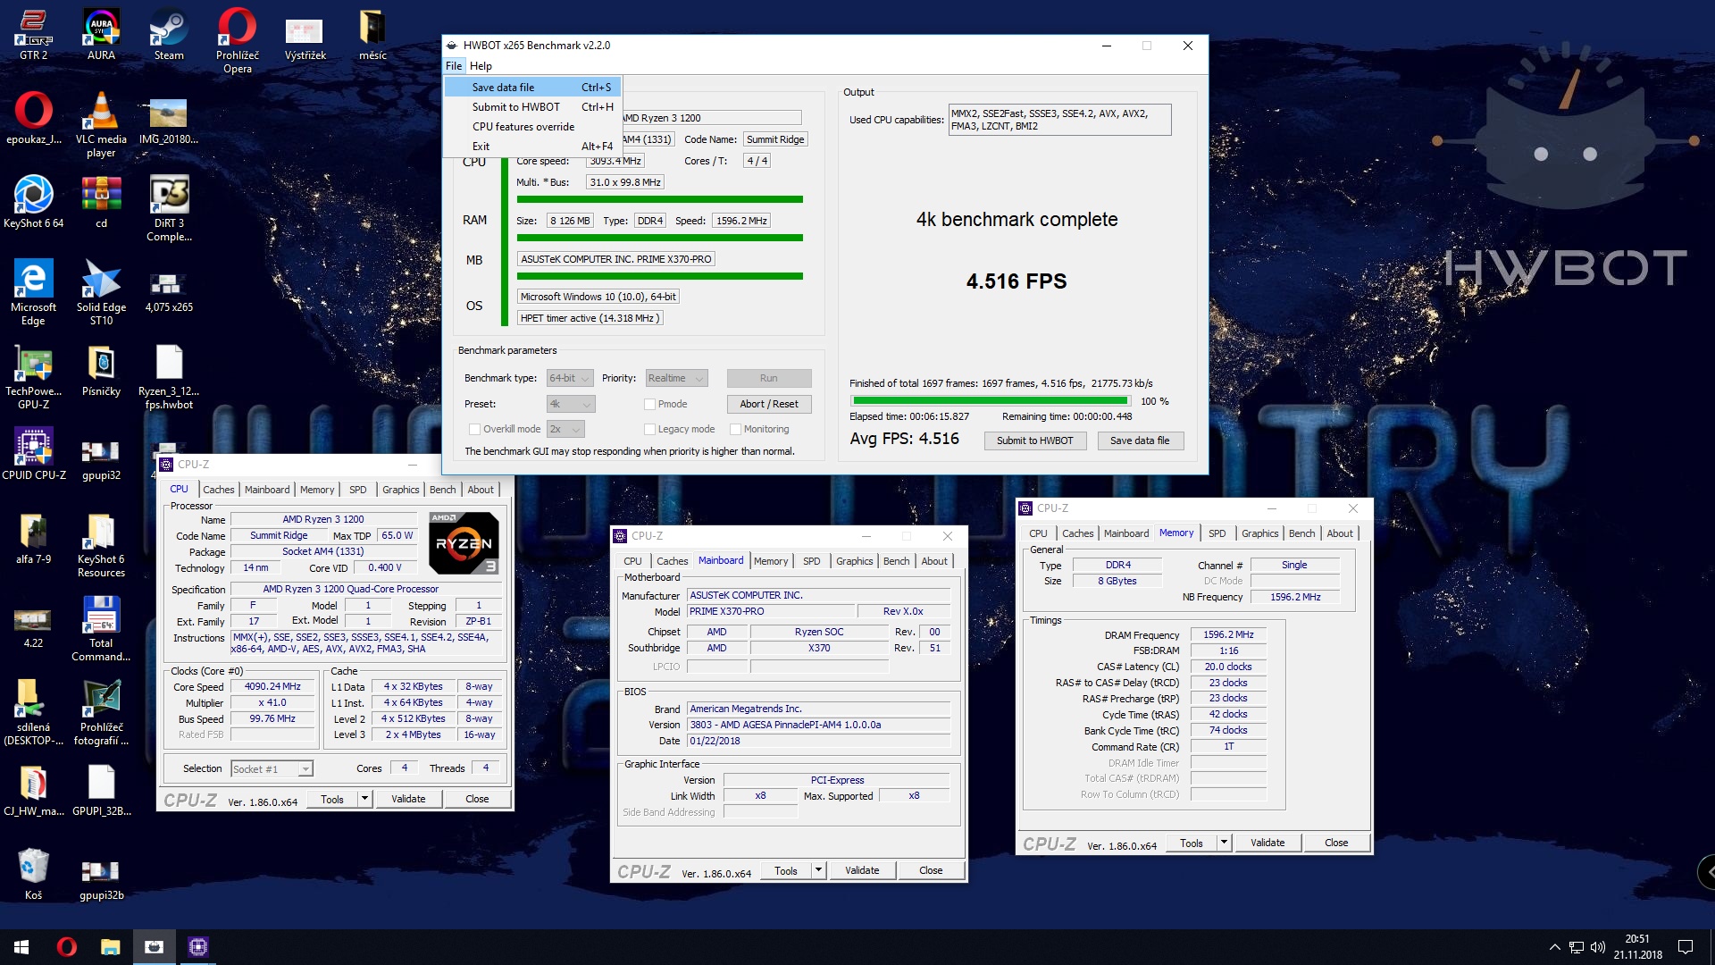The width and height of the screenshot is (1715, 965).
Task: Open VLC media player shortcut
Action: coord(101,125)
